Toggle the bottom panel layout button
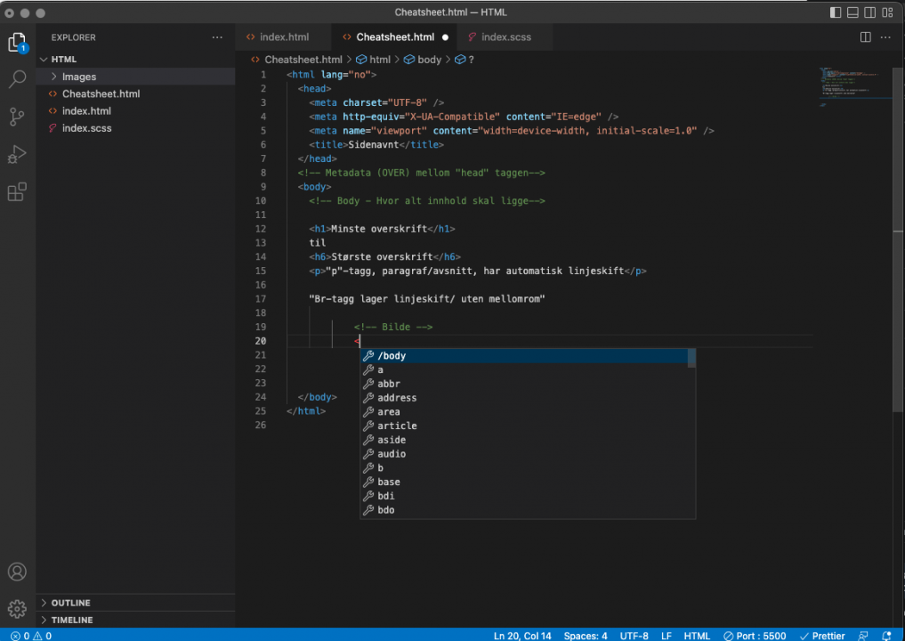The width and height of the screenshot is (905, 641). pos(852,12)
